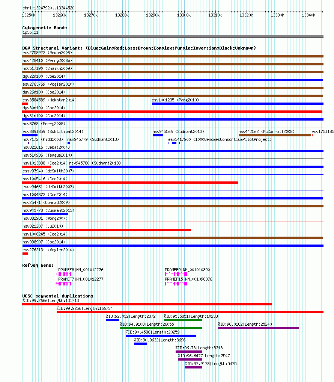
Task: Click the nsv945780 (Sudmant2013) label
Action: [x=95, y=163]
